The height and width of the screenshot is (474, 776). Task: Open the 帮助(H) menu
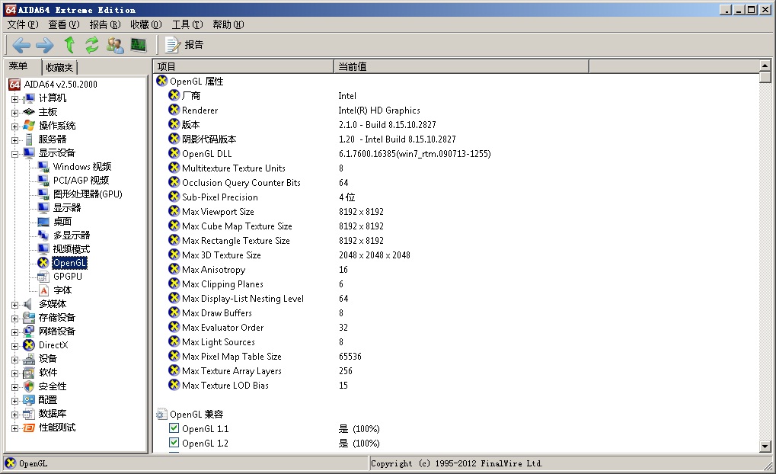point(228,24)
